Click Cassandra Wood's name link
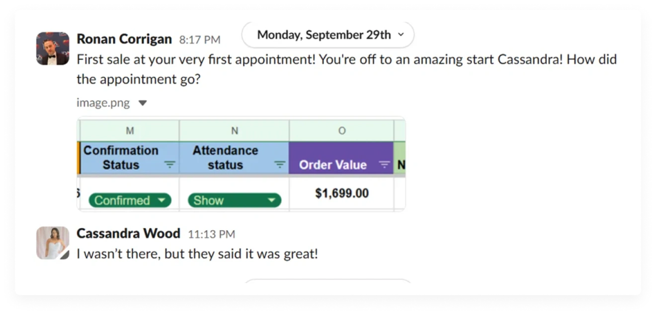This screenshot has height=315, width=656. click(128, 233)
